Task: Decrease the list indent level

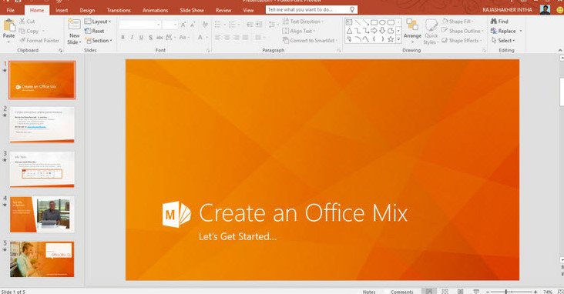Action: [x=250, y=25]
